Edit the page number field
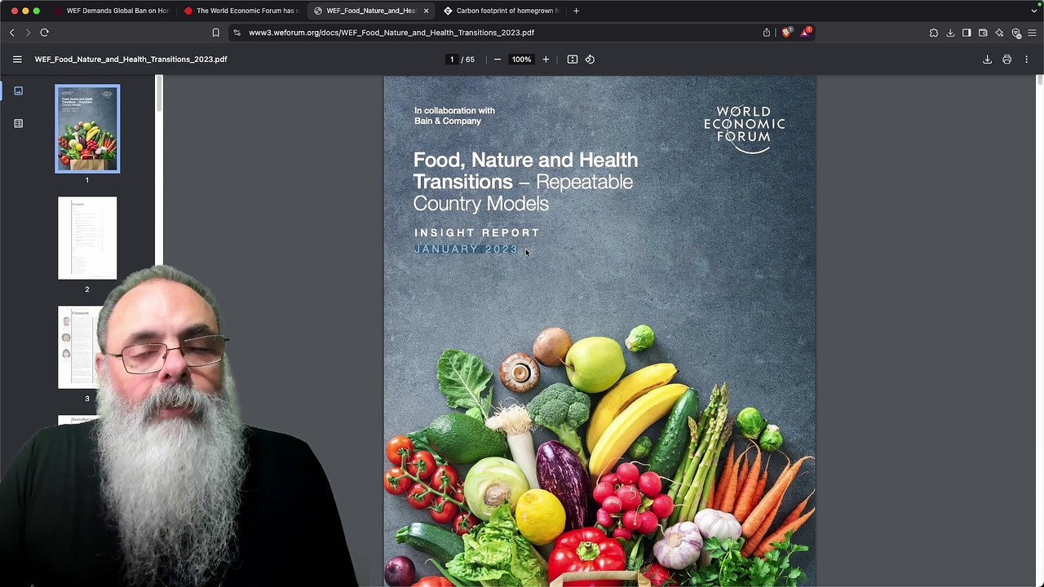Screen dimensions: 1044x587 [451, 59]
